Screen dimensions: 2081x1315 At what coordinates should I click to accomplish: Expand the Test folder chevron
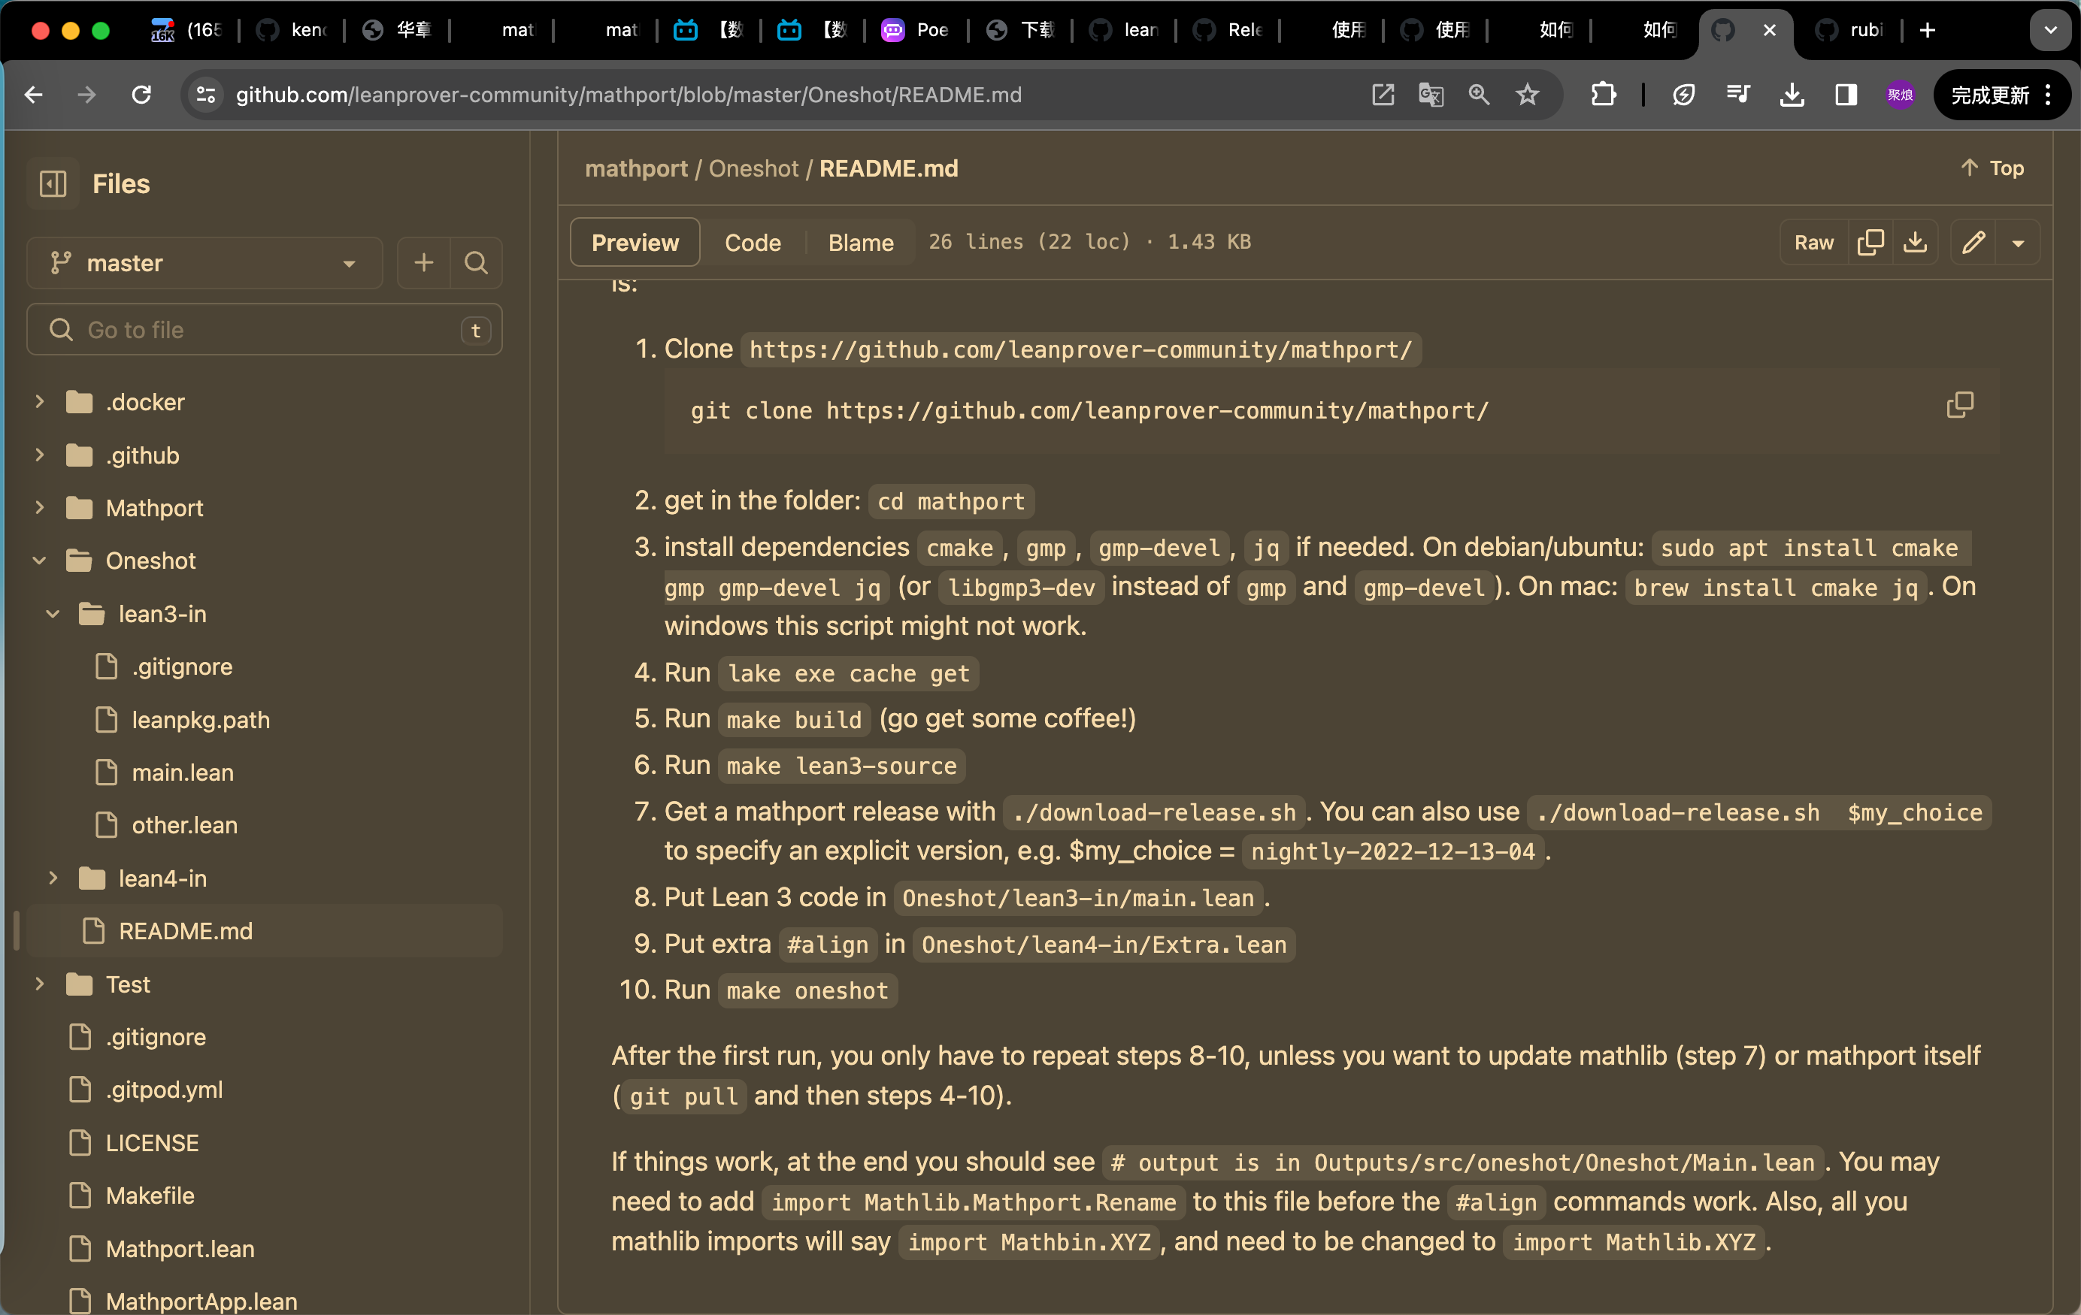(39, 984)
